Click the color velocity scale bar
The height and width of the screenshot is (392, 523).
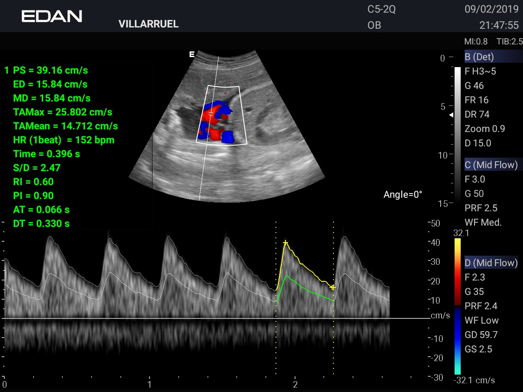click(x=457, y=306)
